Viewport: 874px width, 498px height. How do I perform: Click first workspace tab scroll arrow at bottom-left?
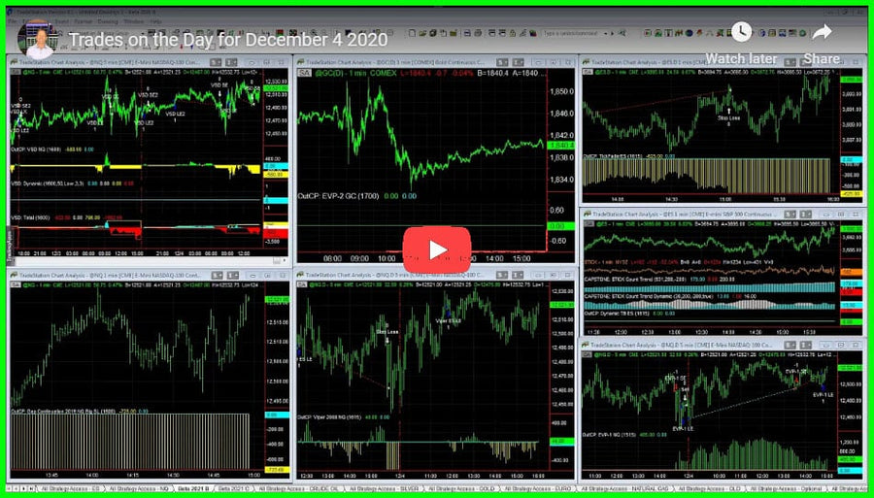(x=11, y=488)
